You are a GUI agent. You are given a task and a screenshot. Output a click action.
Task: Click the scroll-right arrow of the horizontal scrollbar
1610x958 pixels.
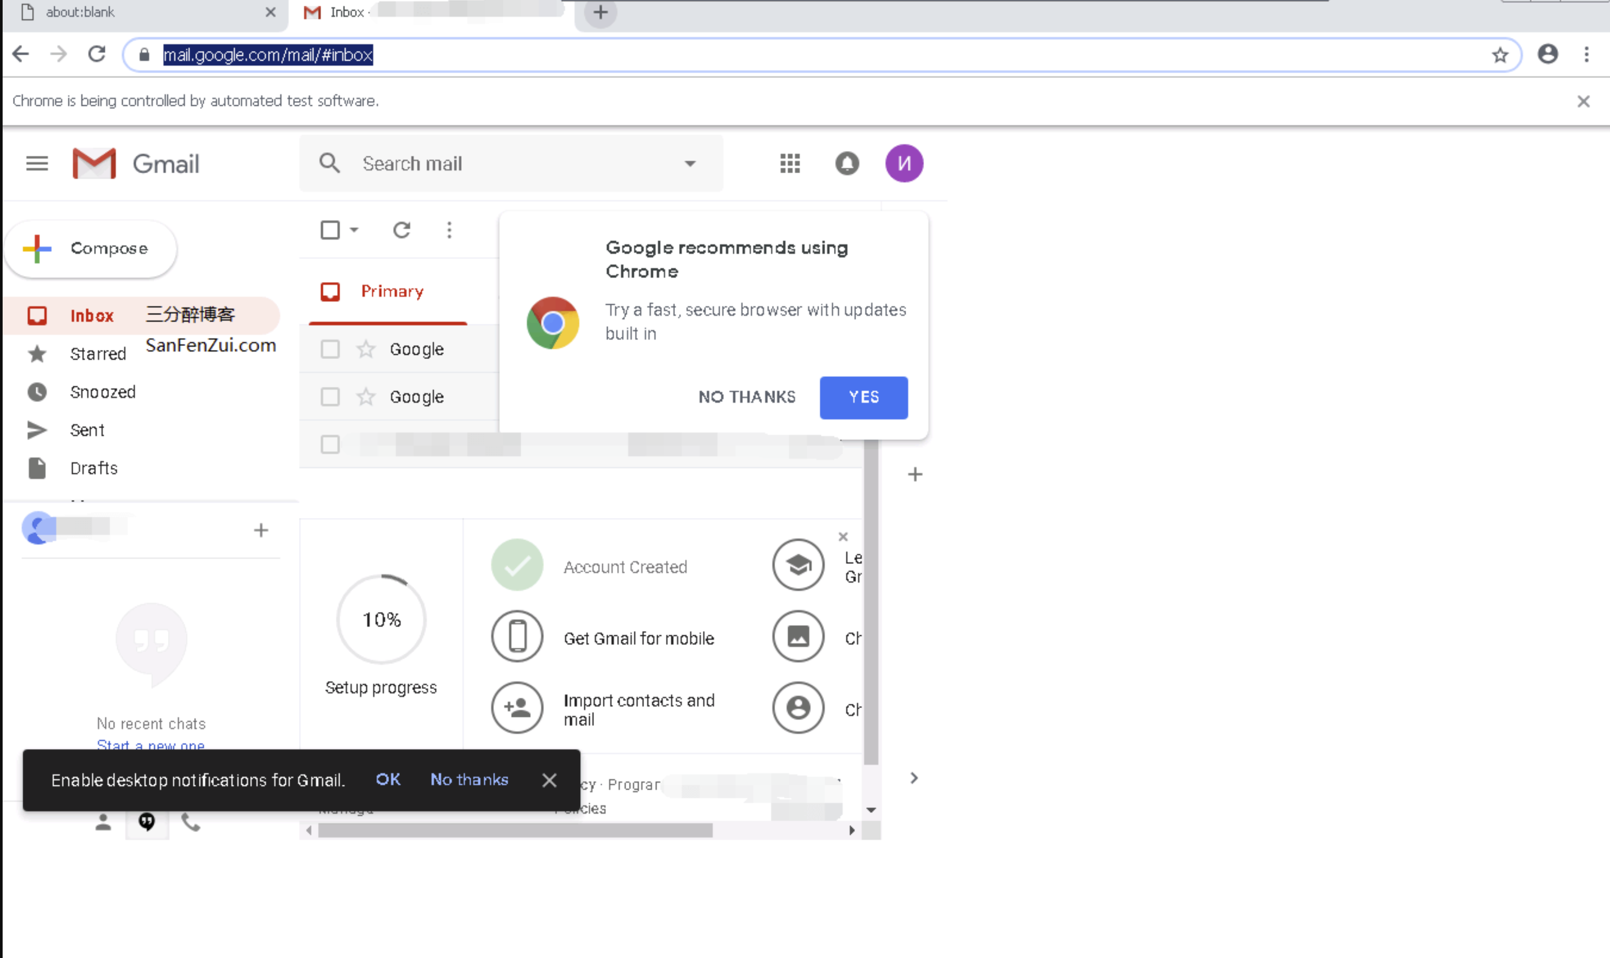point(851,830)
